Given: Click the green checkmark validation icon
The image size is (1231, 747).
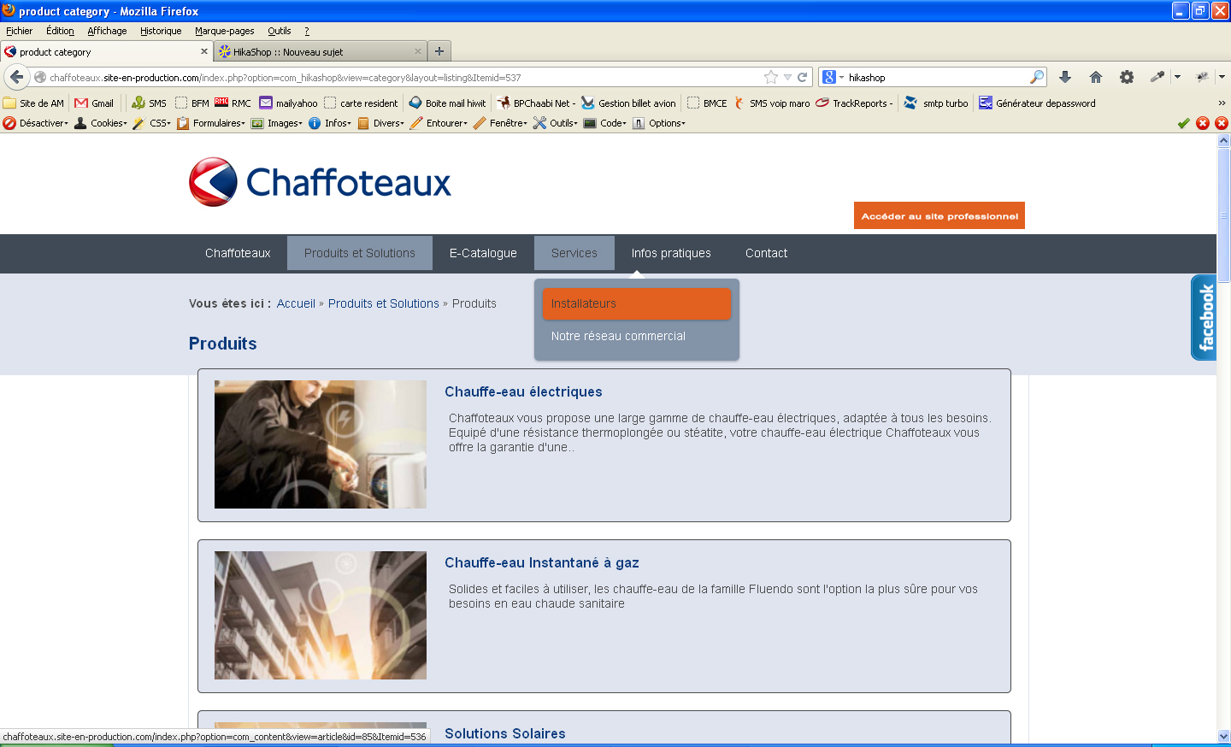Looking at the screenshot, I should tap(1184, 123).
